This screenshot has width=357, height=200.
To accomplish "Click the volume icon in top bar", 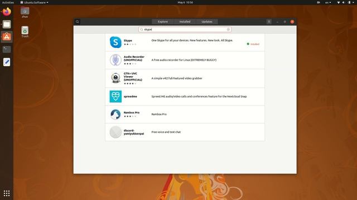I will [344, 2].
